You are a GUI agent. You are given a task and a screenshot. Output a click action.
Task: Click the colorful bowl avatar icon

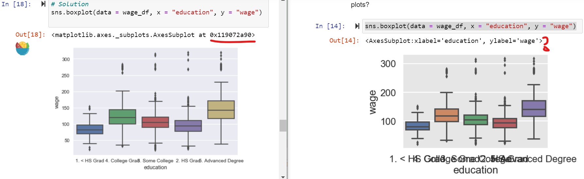coord(22,48)
